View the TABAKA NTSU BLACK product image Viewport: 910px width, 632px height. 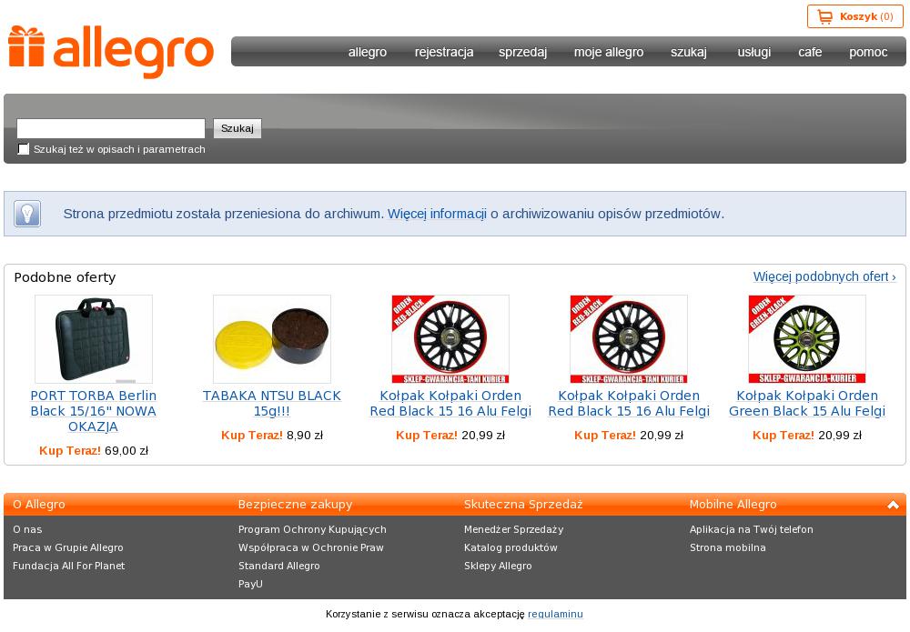pyautogui.click(x=272, y=339)
